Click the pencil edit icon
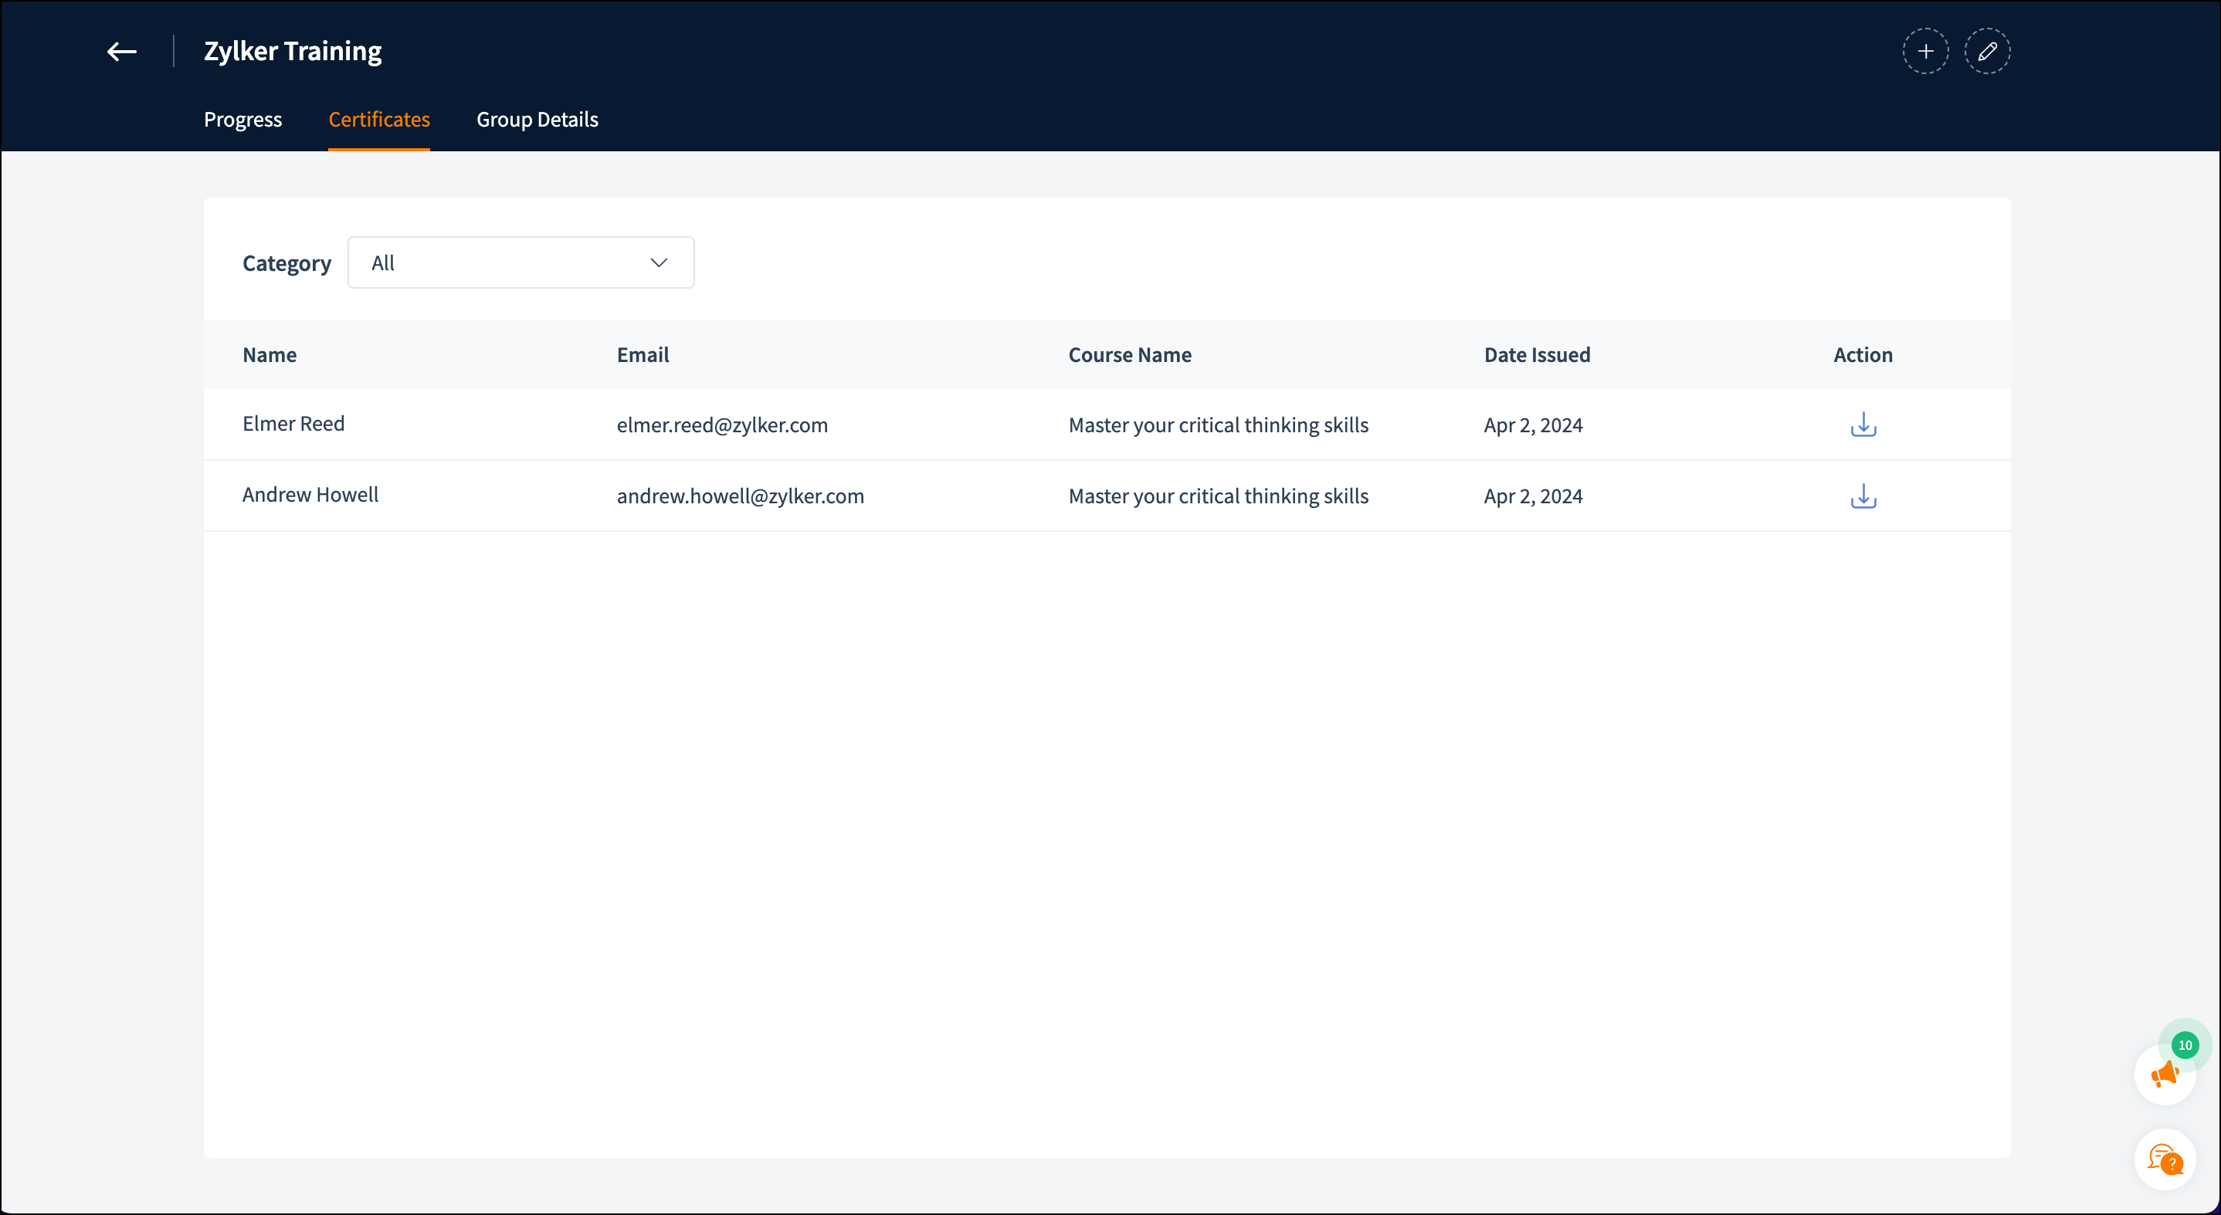This screenshot has height=1215, width=2221. [x=1987, y=52]
